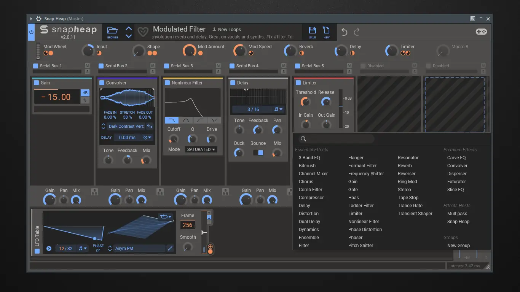Mute Serial Bus 1 with M button

pos(87,66)
